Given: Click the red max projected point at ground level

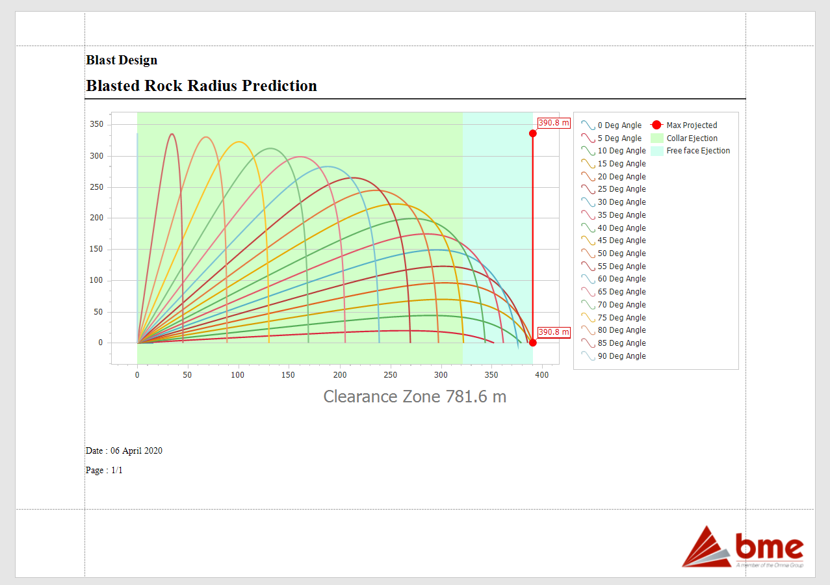Looking at the screenshot, I should [x=532, y=343].
